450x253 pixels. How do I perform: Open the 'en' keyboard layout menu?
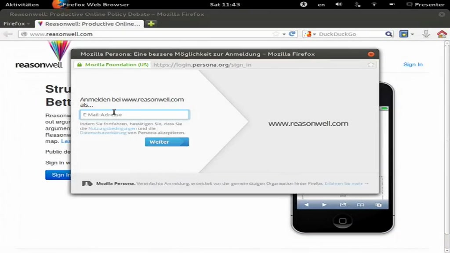[321, 4]
